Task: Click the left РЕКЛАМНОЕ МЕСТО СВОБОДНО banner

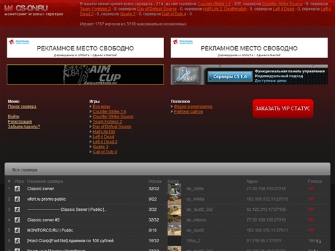Action: click(85, 48)
